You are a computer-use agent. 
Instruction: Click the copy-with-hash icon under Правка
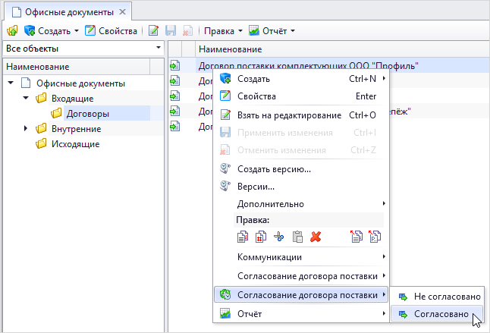pos(260,237)
